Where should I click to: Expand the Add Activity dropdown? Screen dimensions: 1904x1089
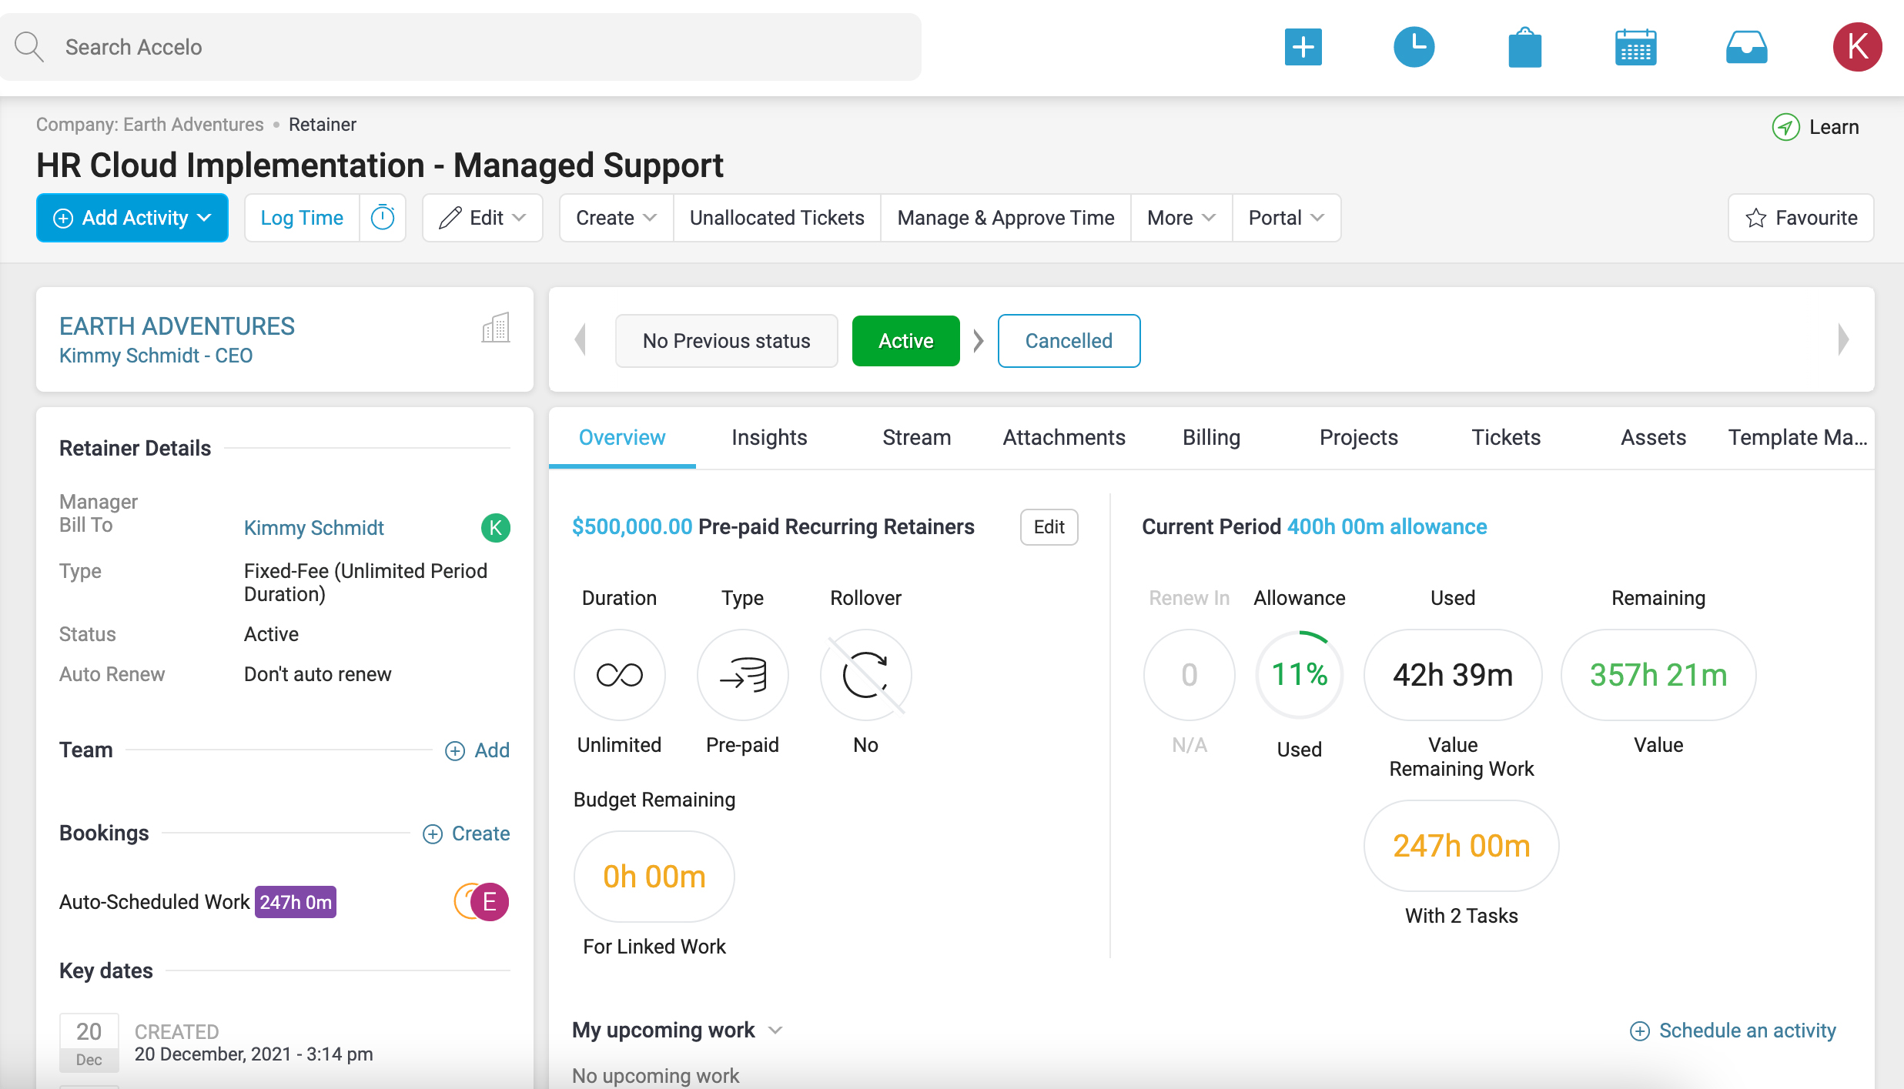[132, 218]
